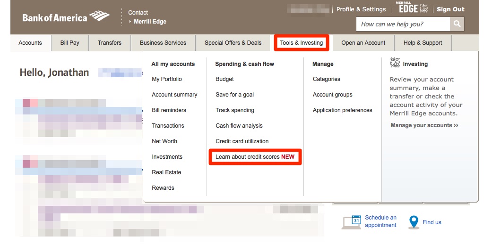Open Account summary

[x=174, y=95]
